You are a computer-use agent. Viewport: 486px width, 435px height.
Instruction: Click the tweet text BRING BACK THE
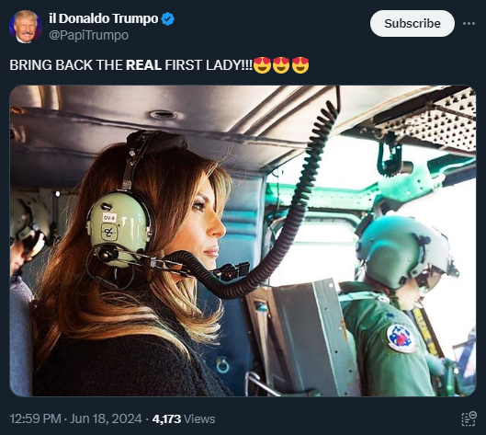pos(66,65)
